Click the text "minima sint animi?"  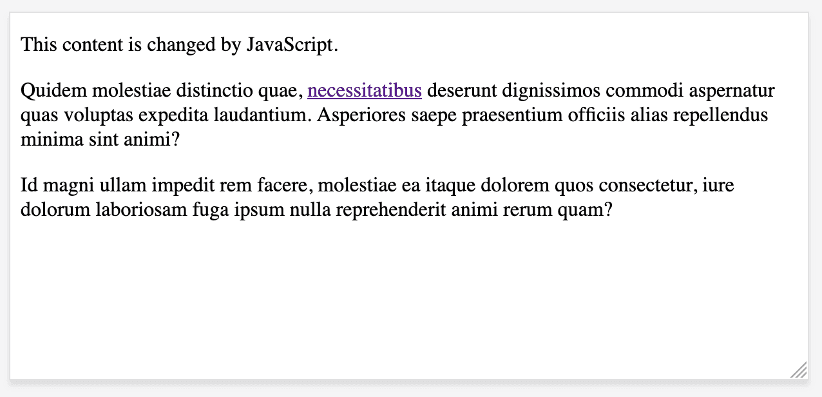(100, 139)
